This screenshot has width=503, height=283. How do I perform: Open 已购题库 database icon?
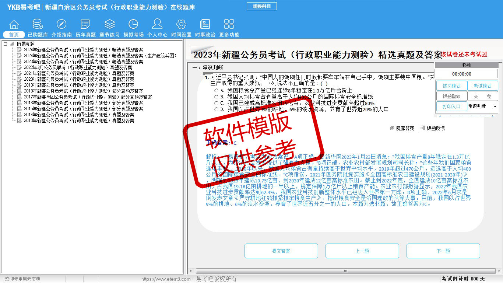38,25
